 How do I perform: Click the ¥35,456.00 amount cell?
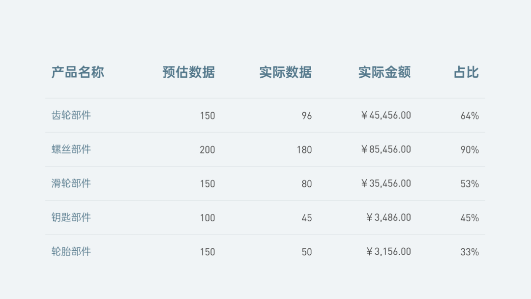[x=386, y=183]
